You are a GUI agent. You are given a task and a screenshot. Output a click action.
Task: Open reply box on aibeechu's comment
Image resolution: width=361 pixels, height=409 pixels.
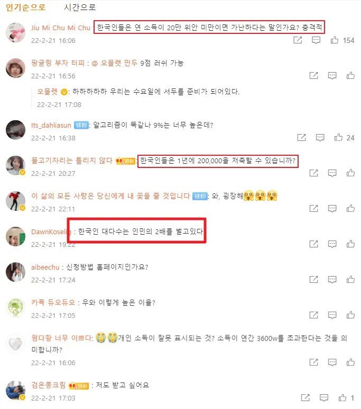(332, 280)
